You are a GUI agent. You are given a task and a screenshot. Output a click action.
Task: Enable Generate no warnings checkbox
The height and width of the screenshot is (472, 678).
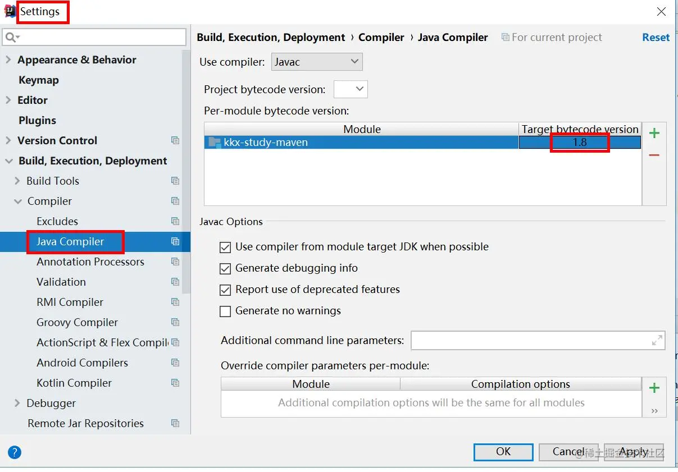tap(225, 311)
